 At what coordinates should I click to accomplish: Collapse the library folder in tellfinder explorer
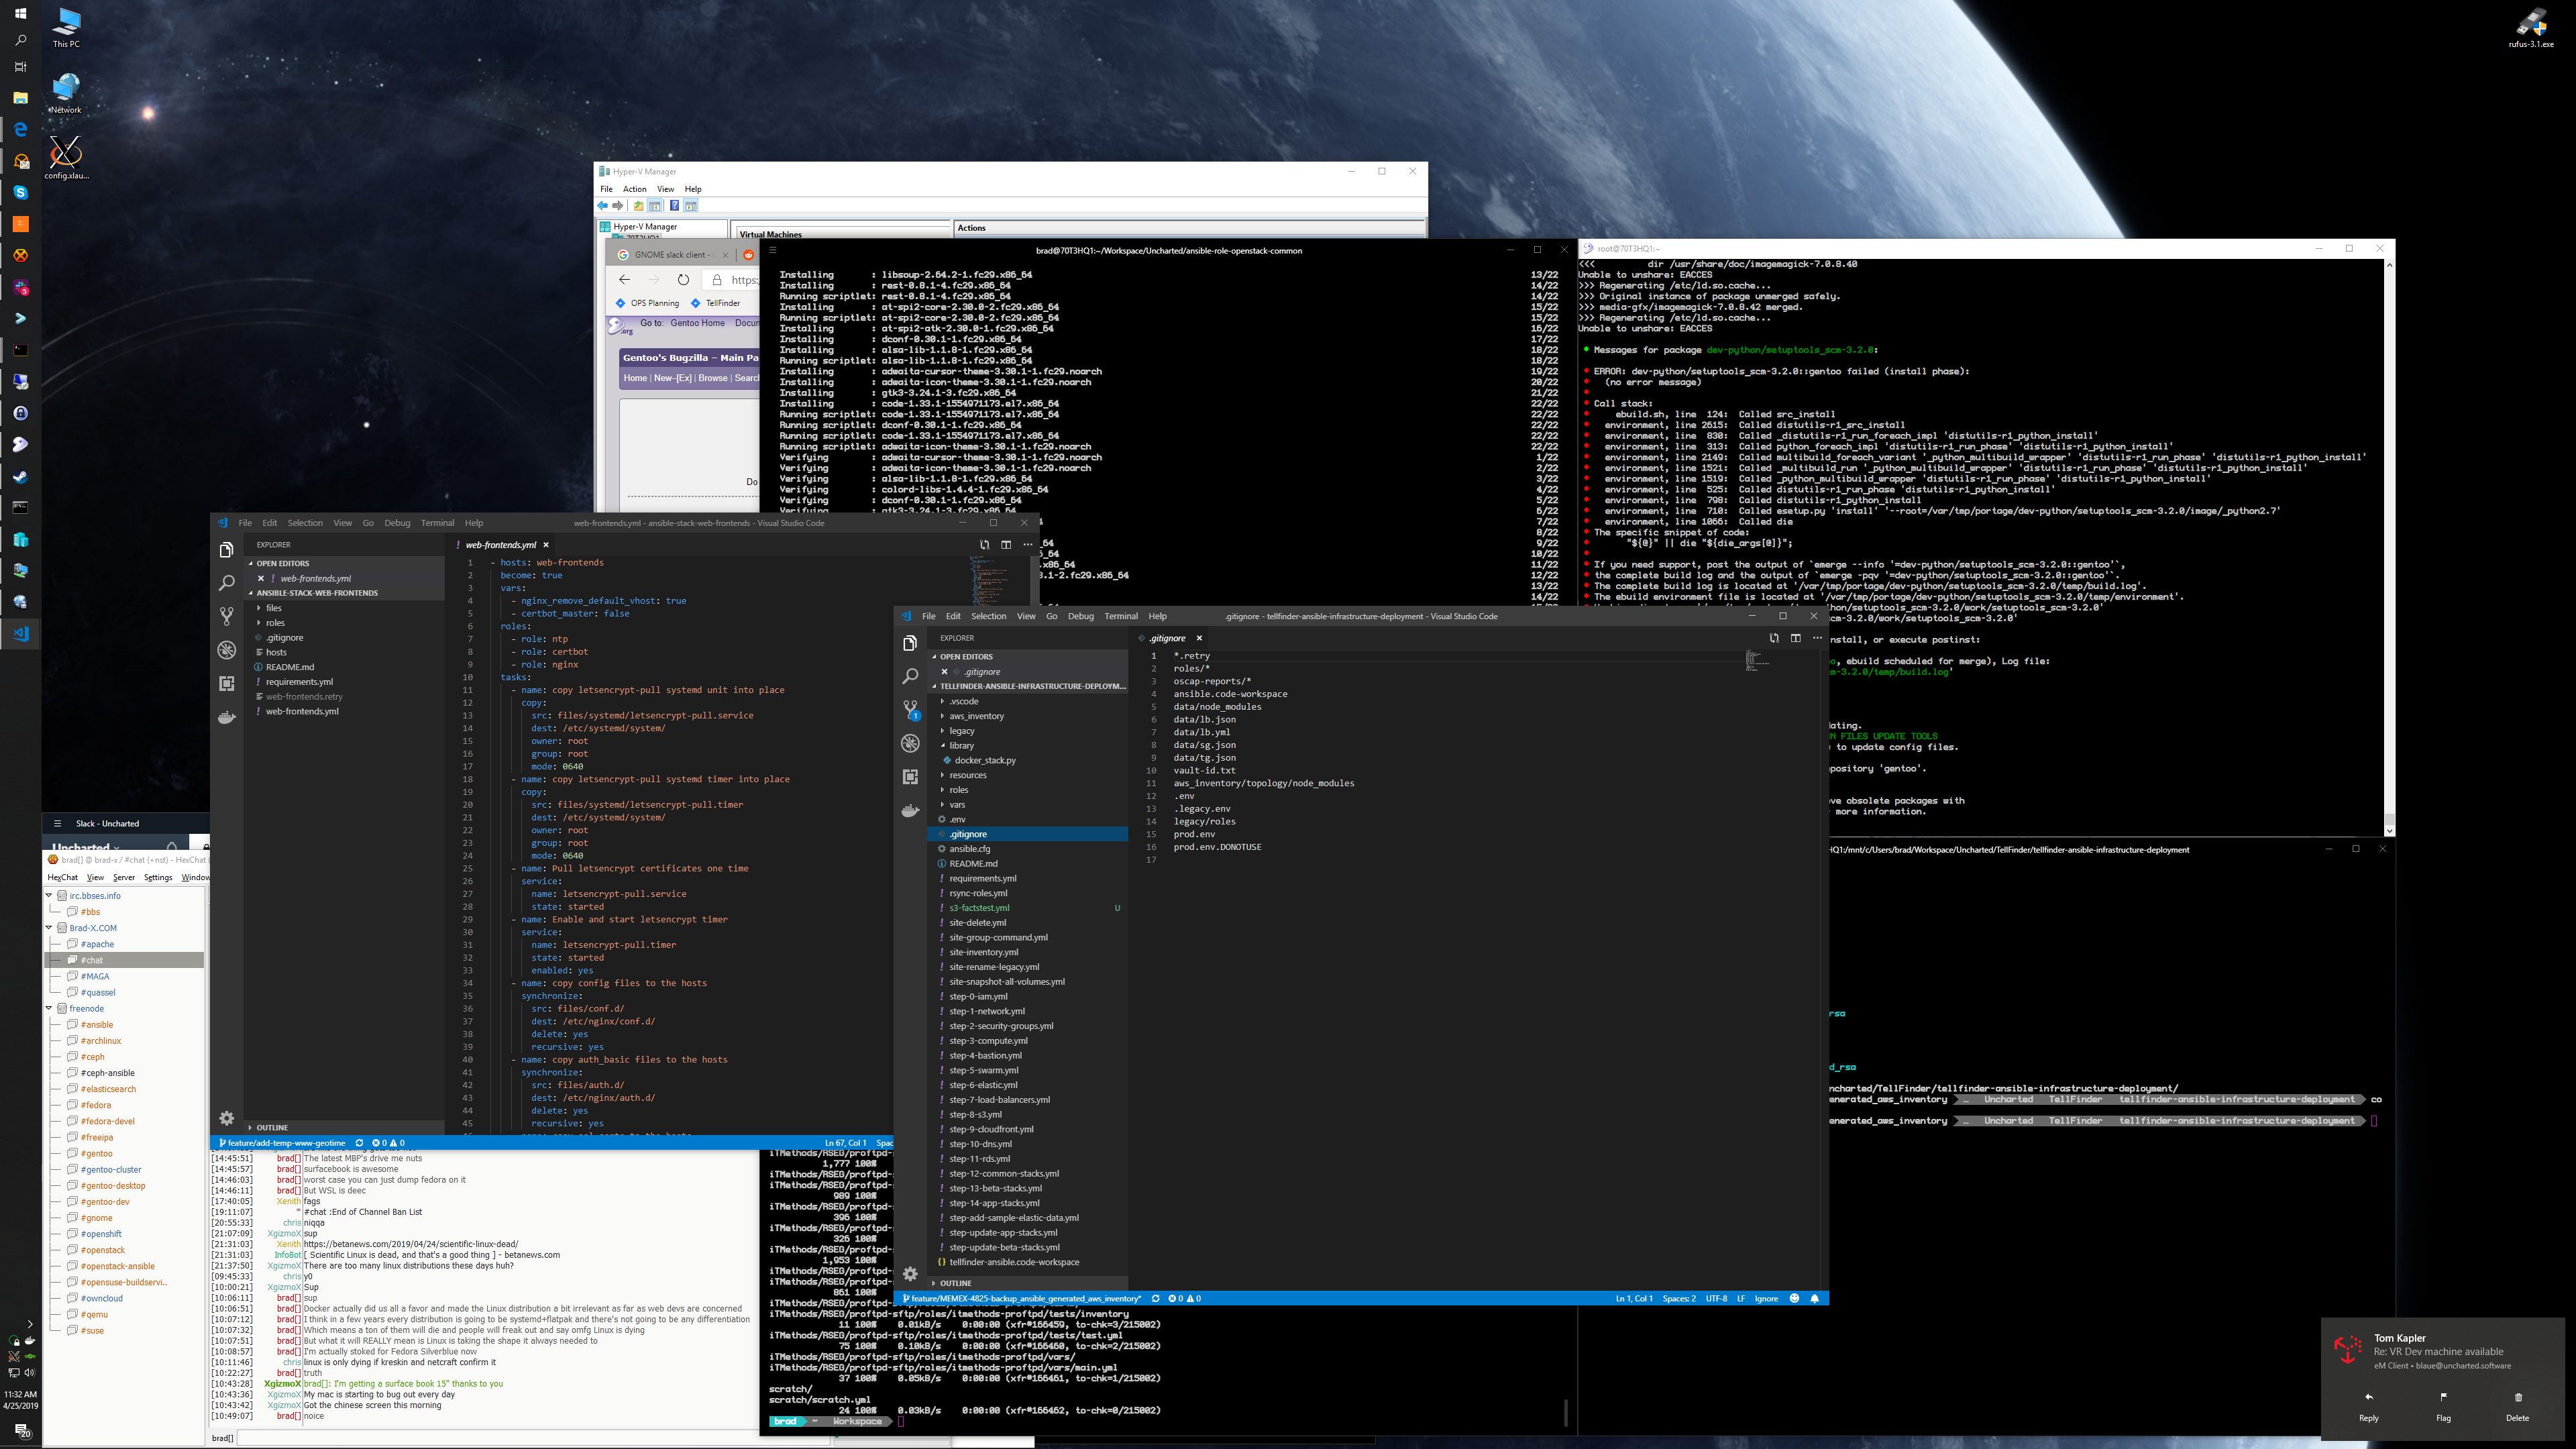click(x=943, y=746)
